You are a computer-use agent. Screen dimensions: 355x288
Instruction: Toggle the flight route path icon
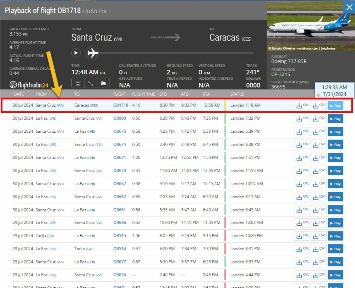[91, 83]
